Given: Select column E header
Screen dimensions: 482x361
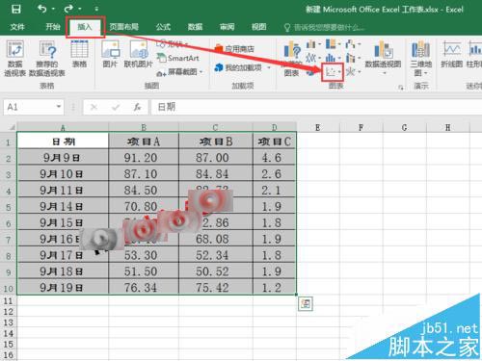Looking at the screenshot, I should (318, 128).
